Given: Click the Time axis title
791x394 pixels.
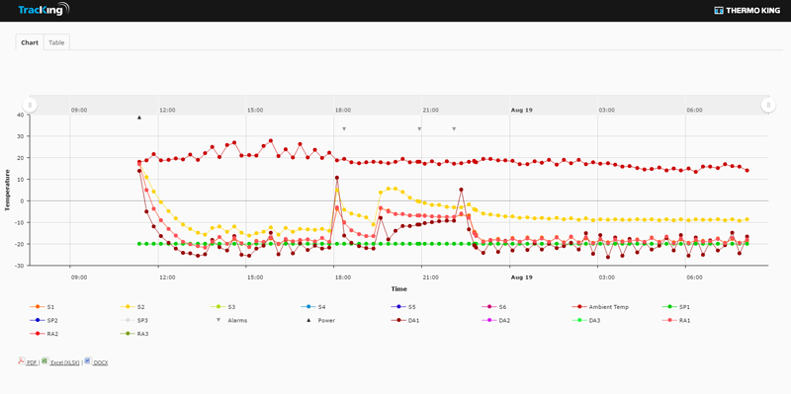Looking at the screenshot, I should 398,289.
